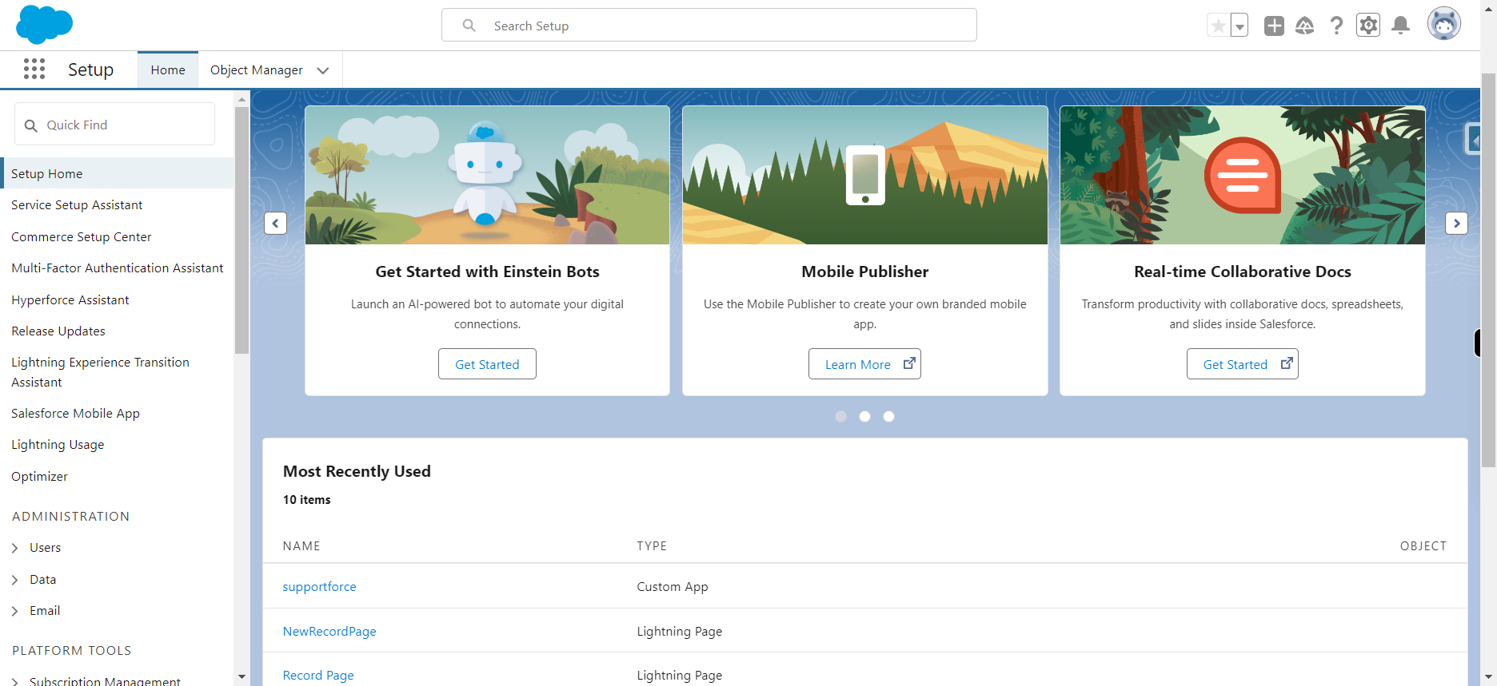This screenshot has height=686, width=1497.
Task: Open the Notifications bell
Action: (1400, 26)
